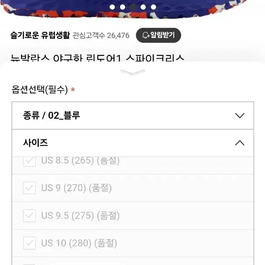
Task: Select the second image carousel dot
Action: pyautogui.click(x=123, y=7)
